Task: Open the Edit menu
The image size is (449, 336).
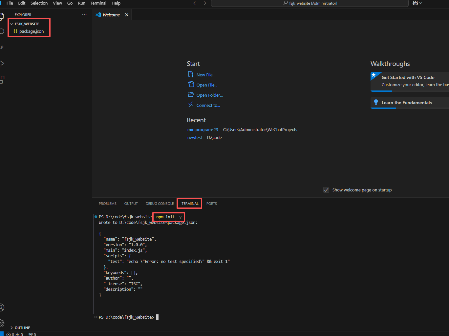Action: click(22, 3)
